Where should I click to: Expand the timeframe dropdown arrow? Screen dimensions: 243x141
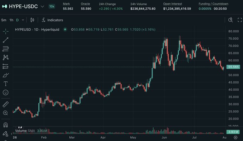pyautogui.click(x=23, y=20)
